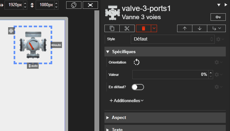Click the vertical auto height handle
The image size is (230, 131).
click(33, 66)
